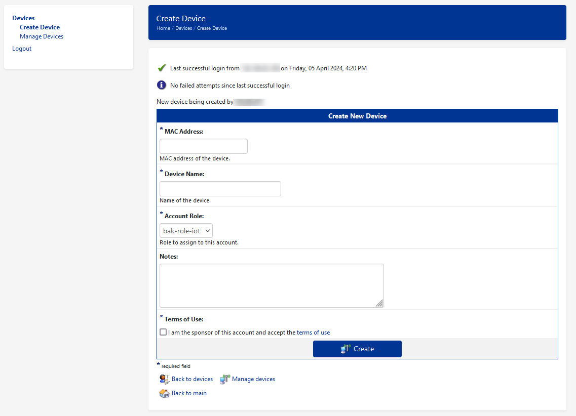Click the green checkmark login icon
576x416 pixels.
click(162, 68)
